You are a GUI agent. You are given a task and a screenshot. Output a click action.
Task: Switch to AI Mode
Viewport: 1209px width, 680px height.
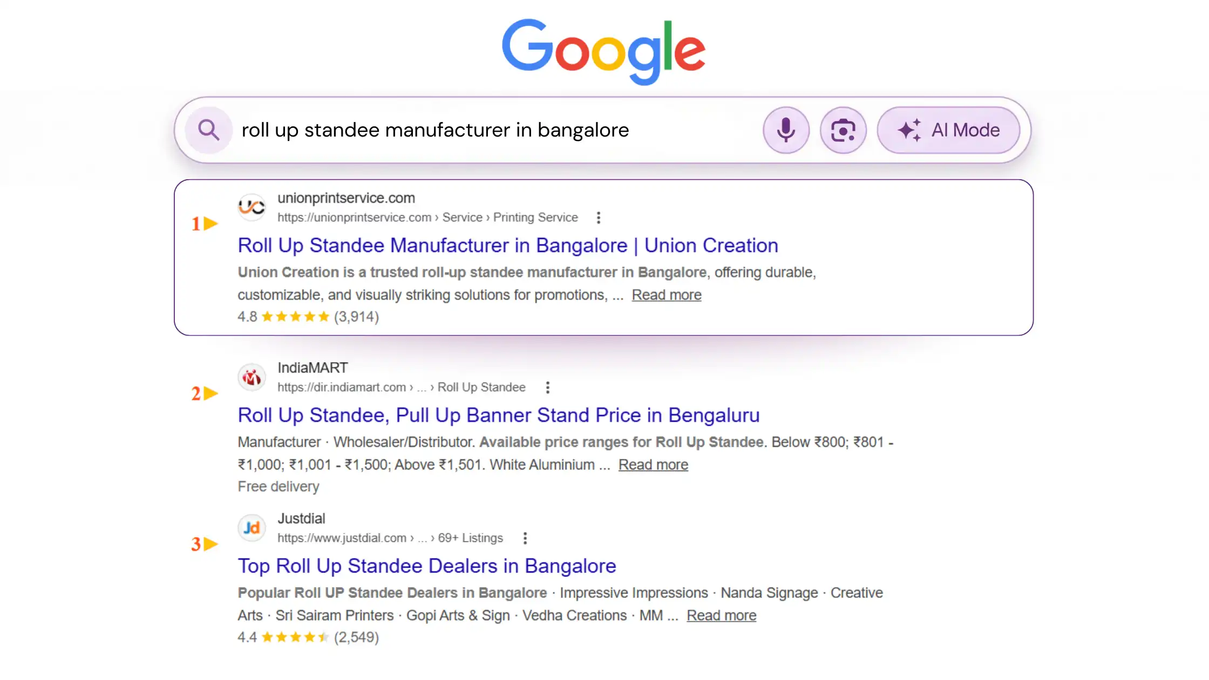tap(948, 130)
